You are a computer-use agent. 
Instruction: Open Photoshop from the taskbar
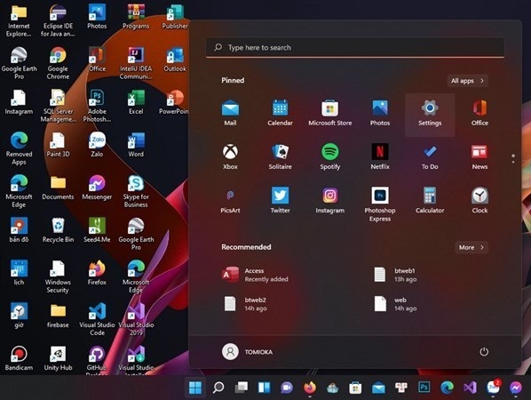coord(424,388)
